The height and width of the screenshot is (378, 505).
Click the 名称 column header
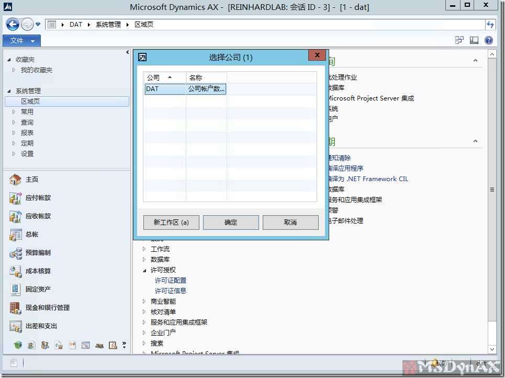[206, 77]
